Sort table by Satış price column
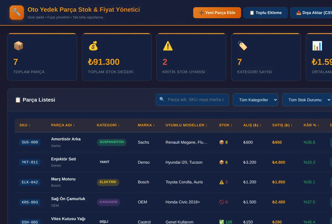 point(282,125)
